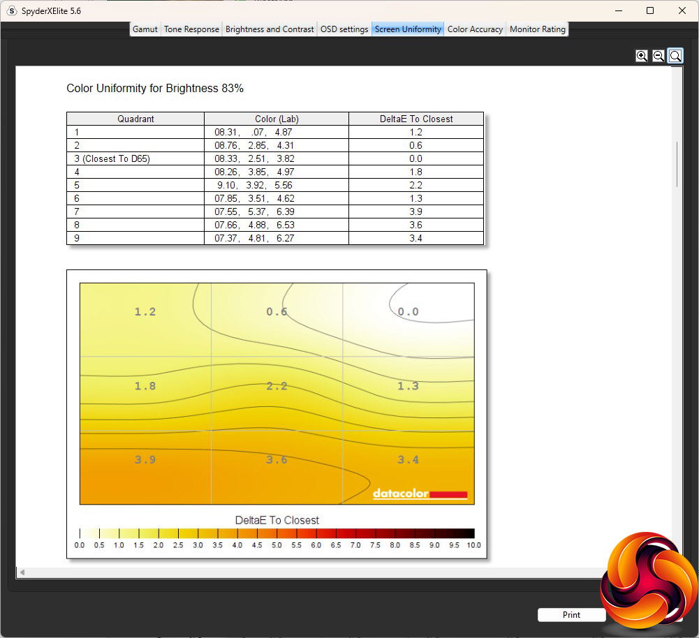This screenshot has height=638, width=699.
Task: Click the '3.4' label on the uniformity map
Action: pos(408,459)
